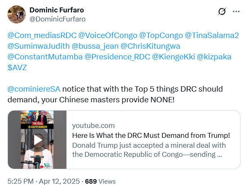Visit the @ConstantMutamba mention

(45, 57)
